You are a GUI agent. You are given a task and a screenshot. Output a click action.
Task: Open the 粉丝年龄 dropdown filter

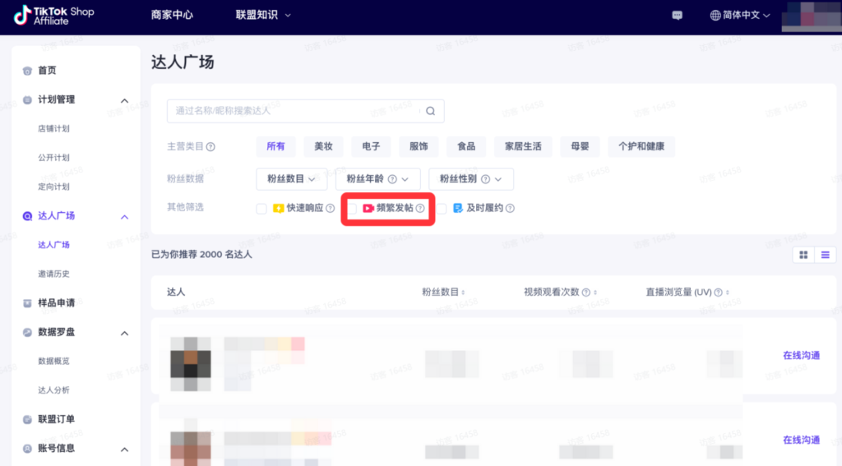tap(377, 179)
